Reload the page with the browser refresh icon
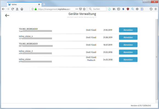Screen dimensions: 159x109 pos(13,9)
